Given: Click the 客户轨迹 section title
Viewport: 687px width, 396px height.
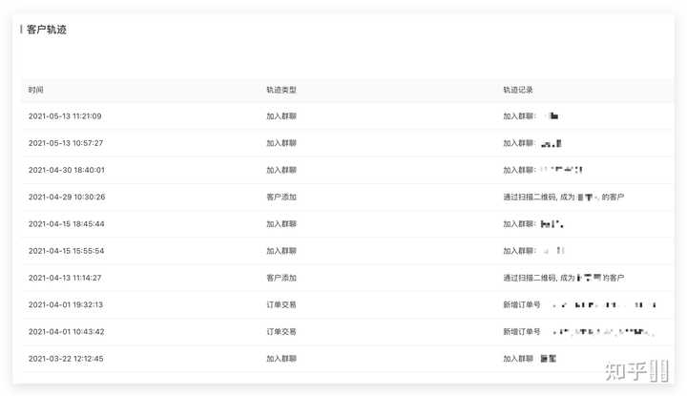Looking at the screenshot, I should point(47,30).
